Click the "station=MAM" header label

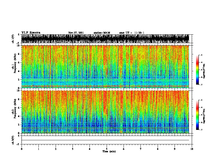pyautogui.click(x=102, y=33)
